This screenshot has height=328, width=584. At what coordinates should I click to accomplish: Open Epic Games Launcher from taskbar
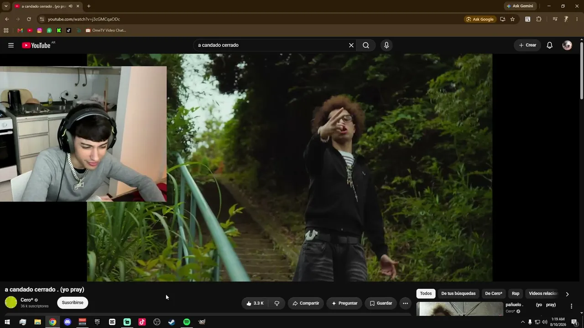pyautogui.click(x=97, y=322)
